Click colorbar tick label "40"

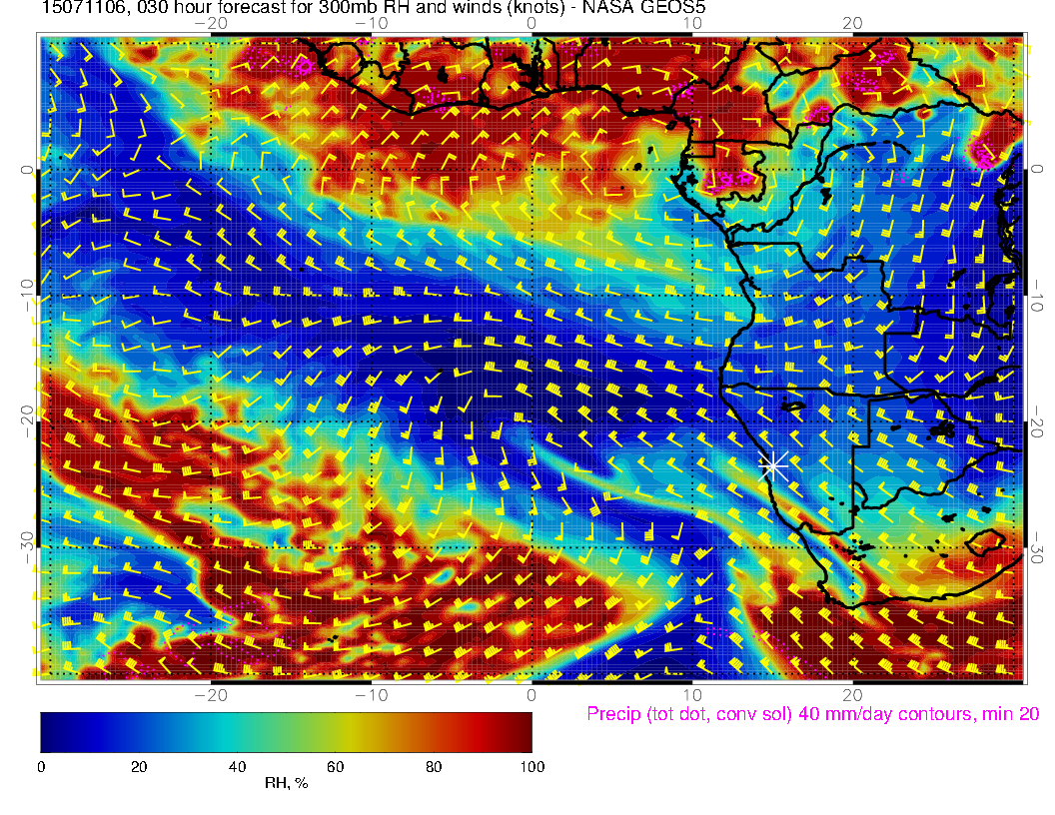pos(237,766)
